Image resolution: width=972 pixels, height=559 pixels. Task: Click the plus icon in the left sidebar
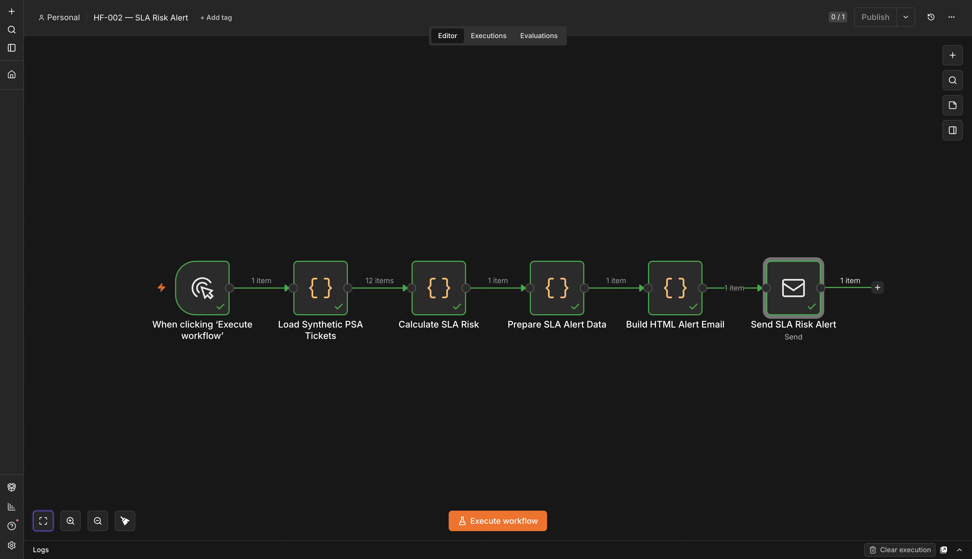(12, 12)
